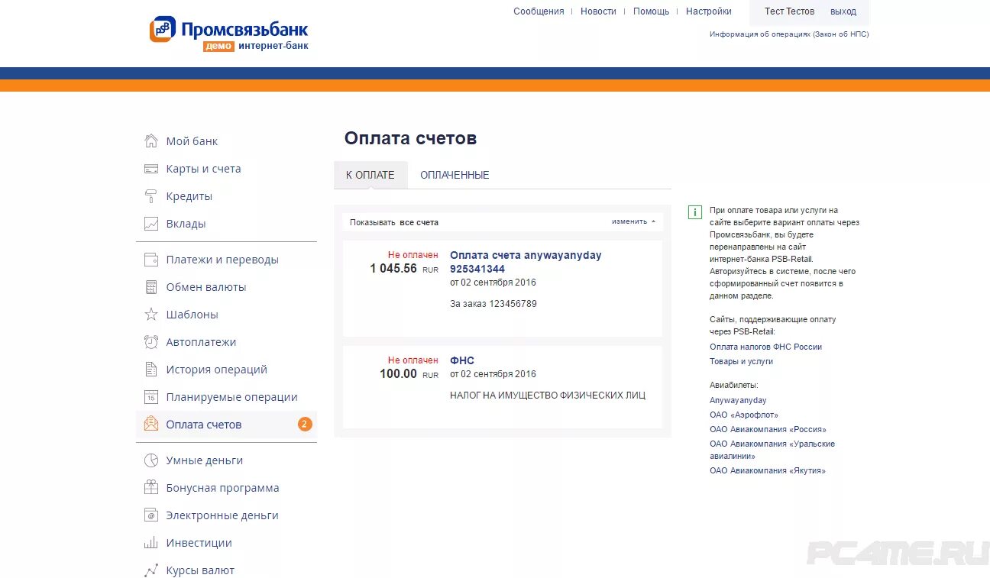Open the Инвестиции section
Screen dimensions: 990x578
pyautogui.click(x=199, y=543)
